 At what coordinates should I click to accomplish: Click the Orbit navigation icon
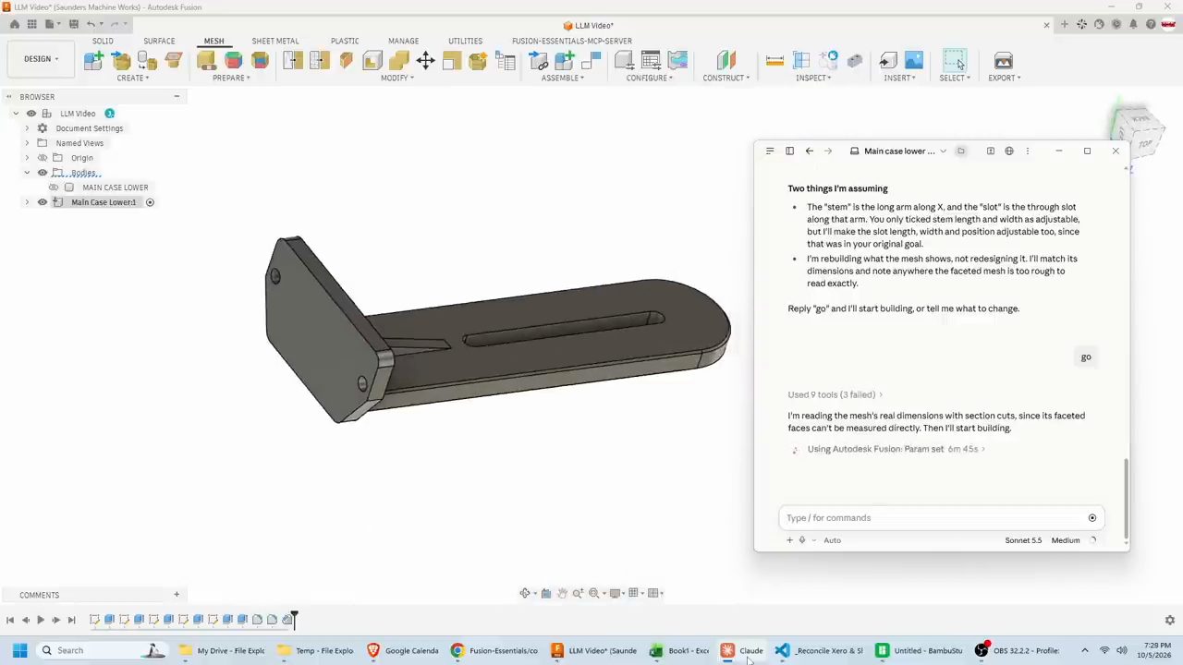tap(525, 593)
